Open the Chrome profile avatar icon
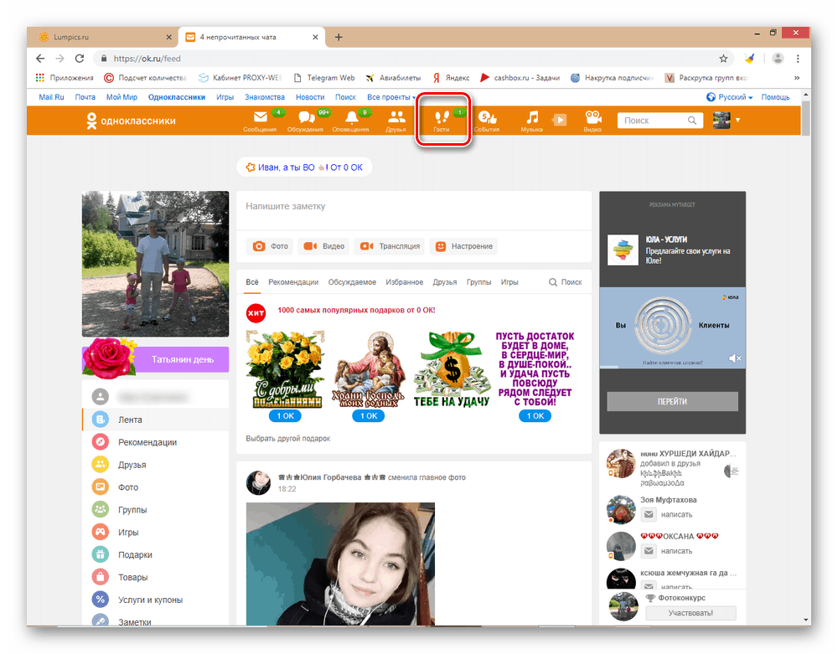This screenshot has width=838, height=654. click(x=779, y=59)
